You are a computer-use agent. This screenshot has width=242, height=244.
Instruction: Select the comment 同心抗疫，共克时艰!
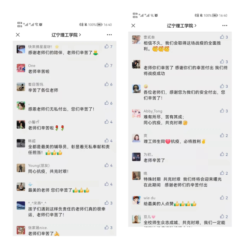pyautogui.click(x=48, y=171)
